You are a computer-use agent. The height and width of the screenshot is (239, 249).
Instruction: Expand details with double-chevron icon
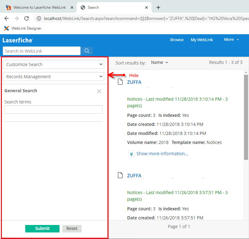[x=132, y=154]
